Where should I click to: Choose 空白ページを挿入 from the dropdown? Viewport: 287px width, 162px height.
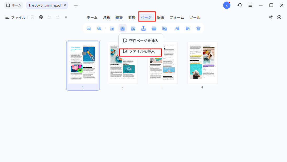point(141,41)
